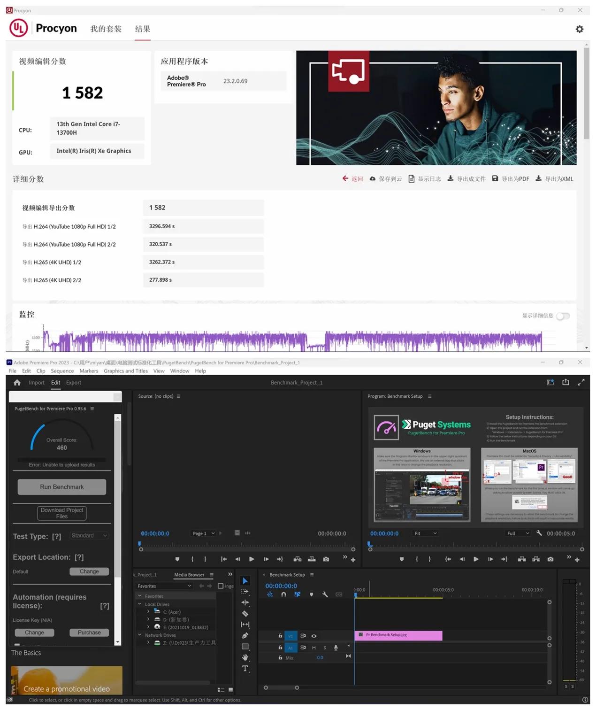This screenshot has height=710, width=596.
Task: Mute the A1 audio track
Action: [x=314, y=648]
